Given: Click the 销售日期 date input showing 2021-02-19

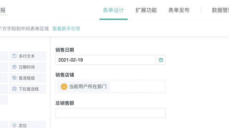Looking at the screenshot, I should point(106,60).
